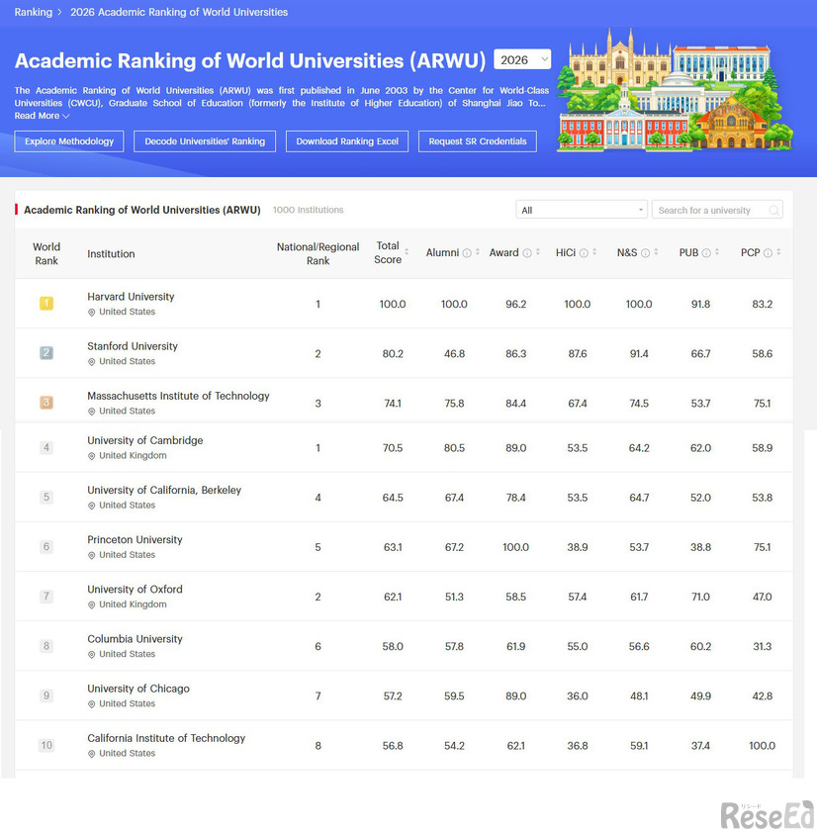This screenshot has width=817, height=831.
Task: Open the All country filter dropdown
Action: 582,210
